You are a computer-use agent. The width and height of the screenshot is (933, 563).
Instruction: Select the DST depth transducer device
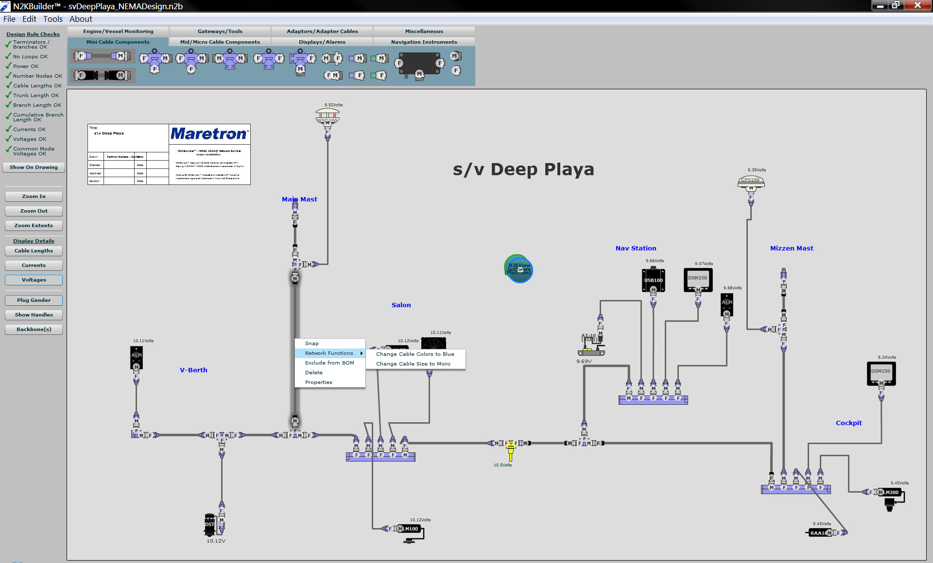click(210, 525)
